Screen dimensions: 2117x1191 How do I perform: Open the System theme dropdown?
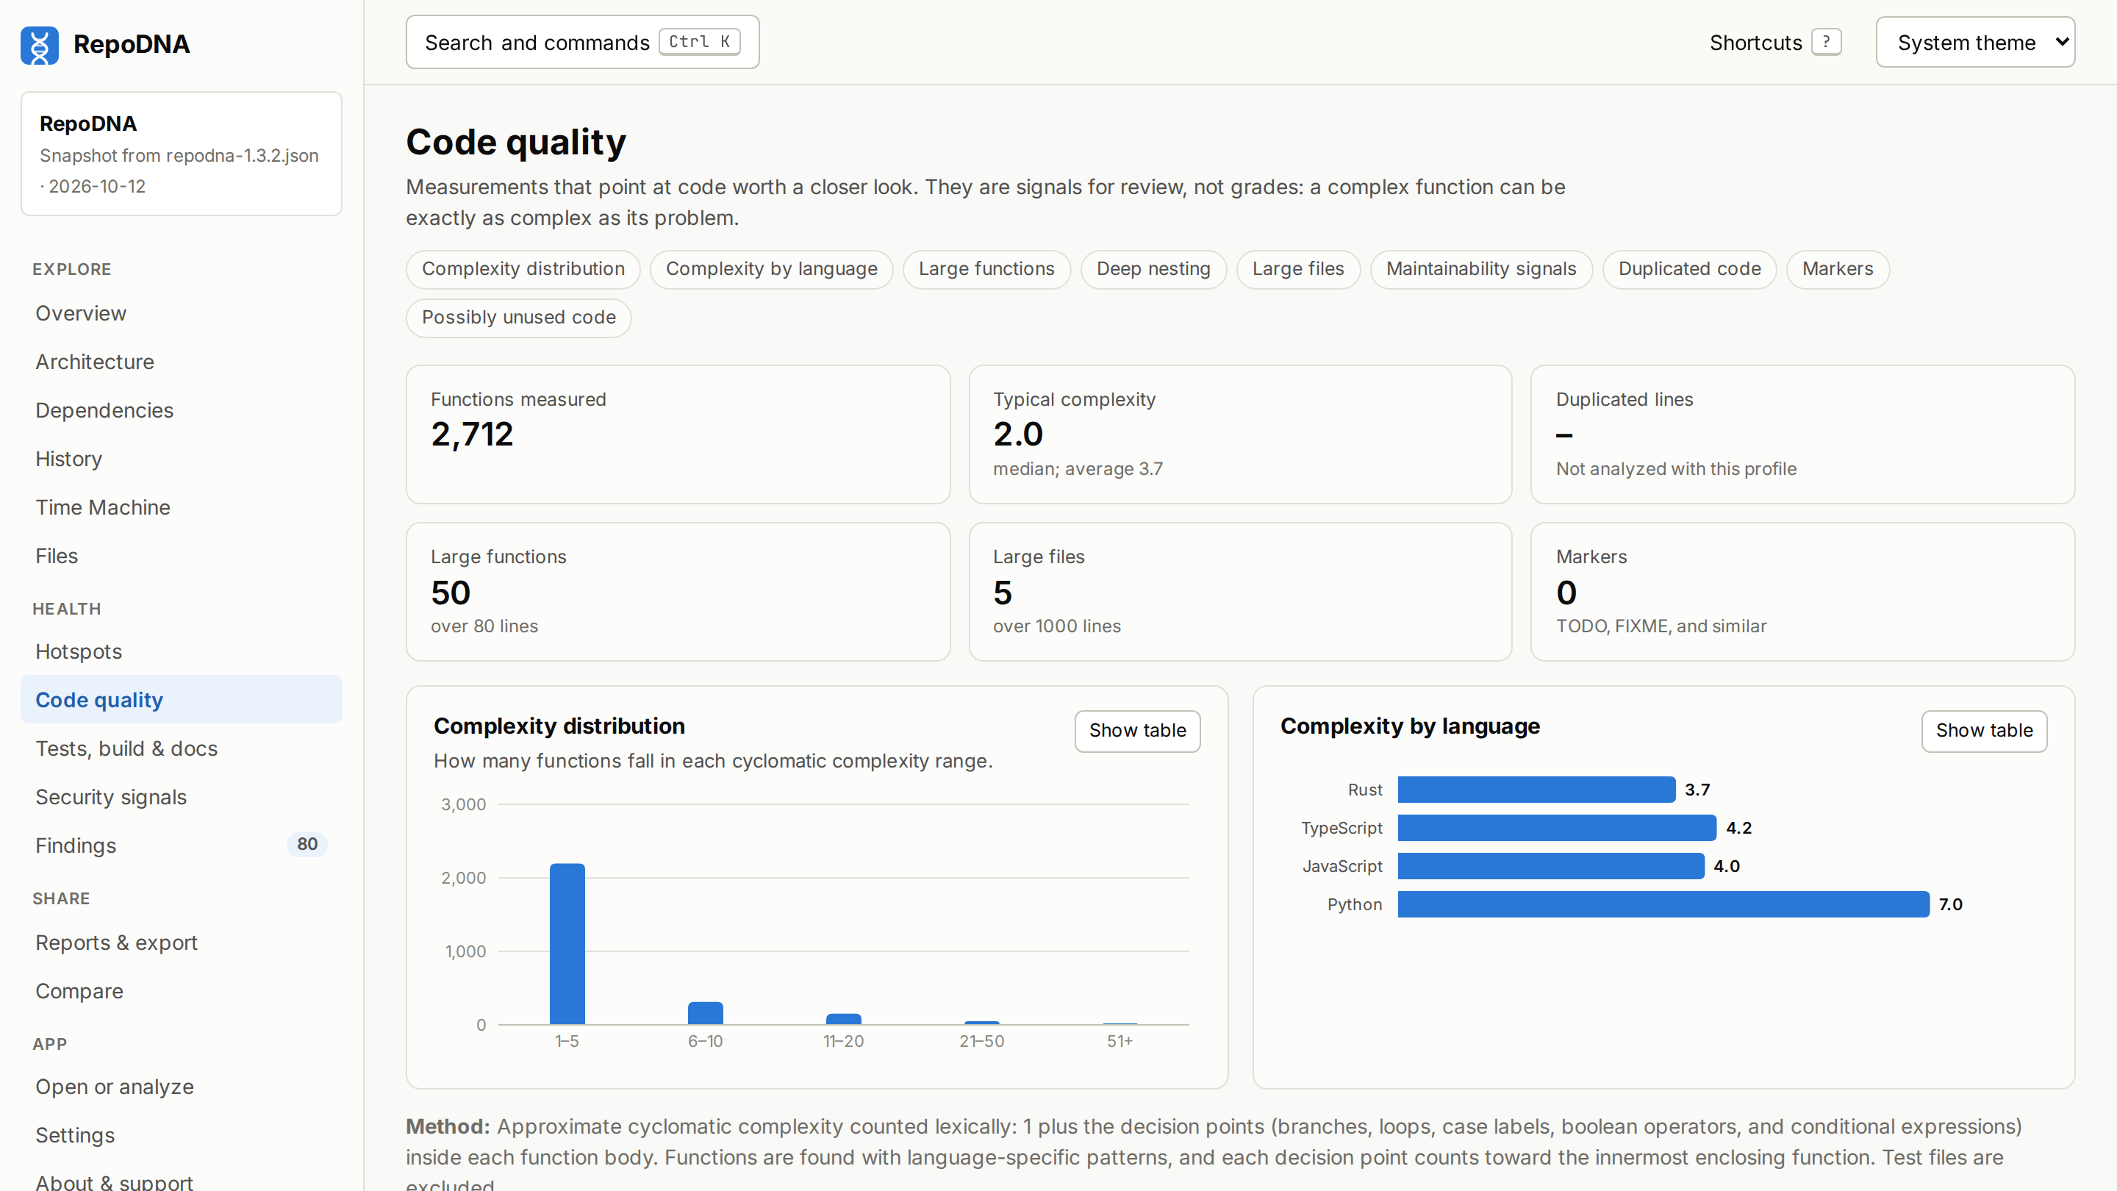pyautogui.click(x=1975, y=42)
